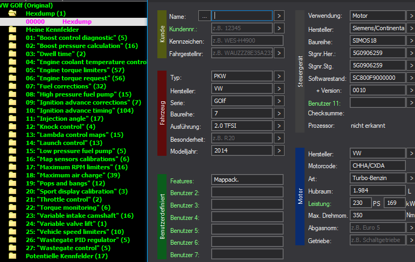Open the arrow next to Modelljahr 2014

[x=279, y=150]
